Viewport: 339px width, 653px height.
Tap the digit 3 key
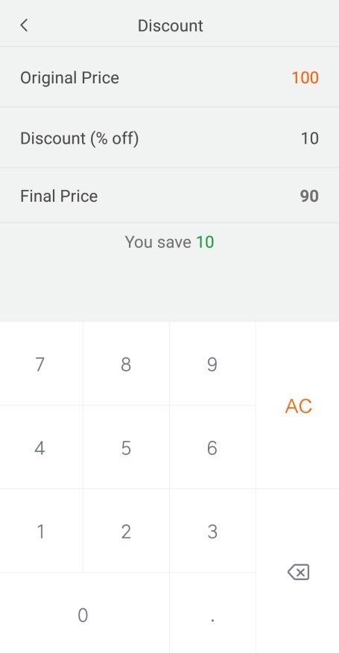(212, 532)
